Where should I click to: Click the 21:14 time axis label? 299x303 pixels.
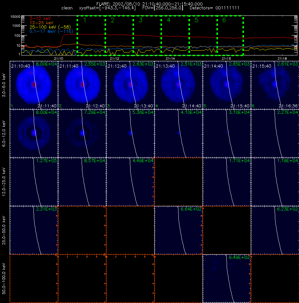(170, 58)
